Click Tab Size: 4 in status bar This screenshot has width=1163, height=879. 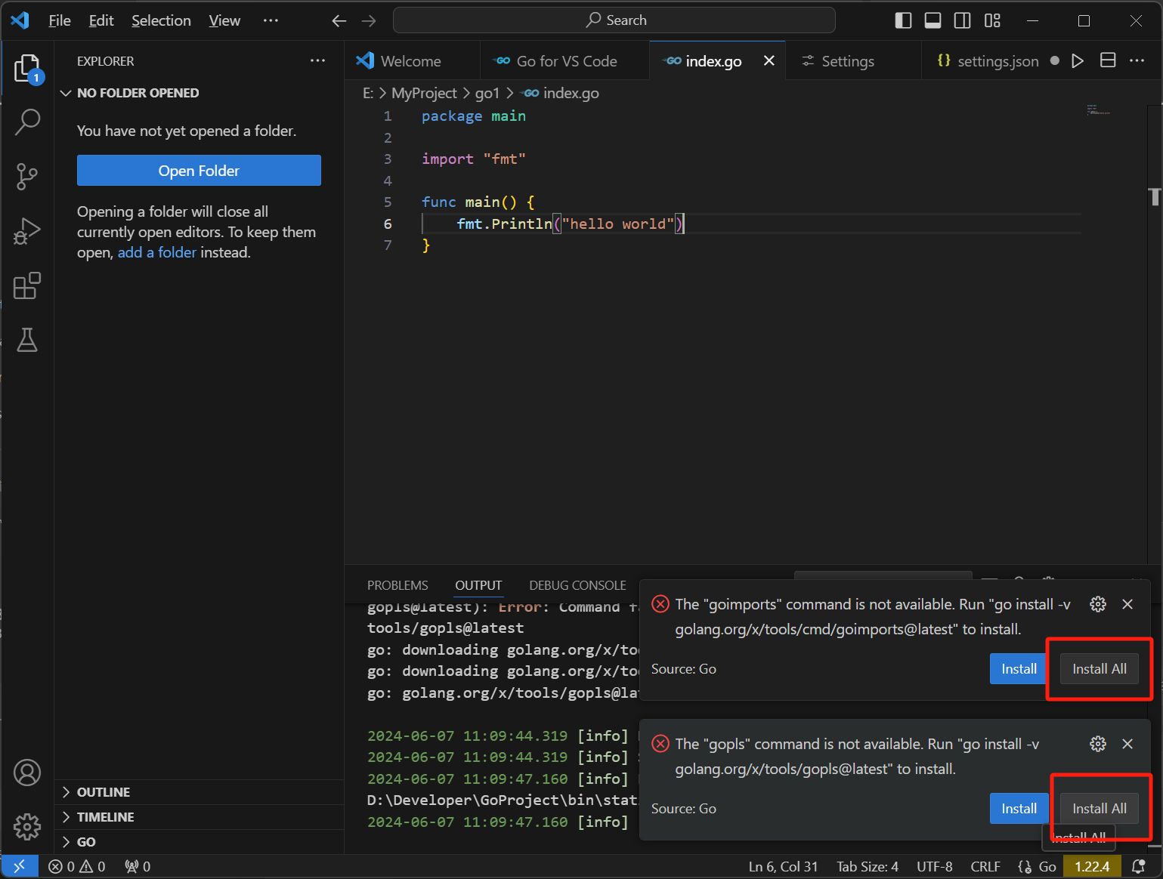pyautogui.click(x=868, y=866)
